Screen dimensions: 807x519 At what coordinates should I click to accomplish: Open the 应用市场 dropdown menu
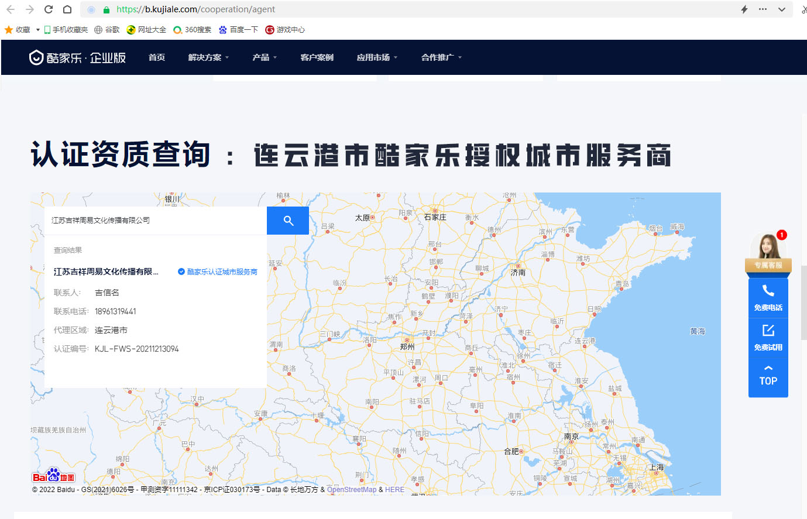(x=377, y=57)
